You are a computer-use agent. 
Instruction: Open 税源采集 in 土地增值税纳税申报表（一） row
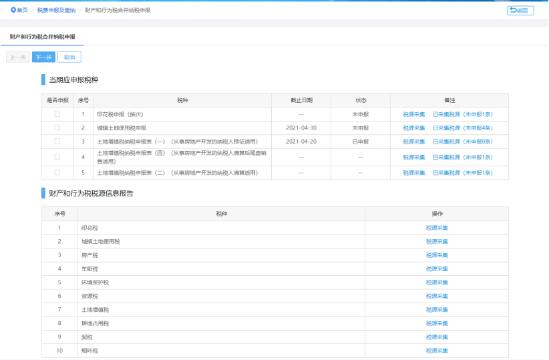pos(414,142)
